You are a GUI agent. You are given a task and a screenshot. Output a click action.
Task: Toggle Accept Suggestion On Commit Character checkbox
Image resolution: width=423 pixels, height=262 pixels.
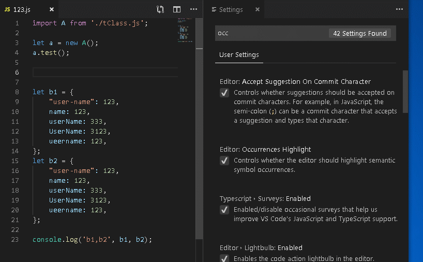224,93
